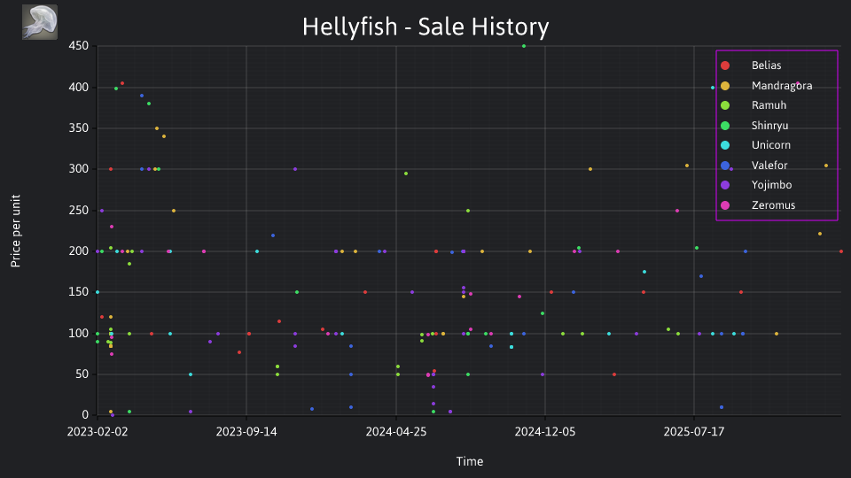Toggle the Unicorn cyan legend marker

click(725, 145)
